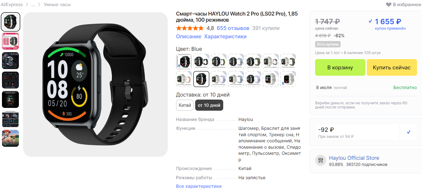The image size is (422, 195).
Task: Click the «В корзину» button
Action: point(340,67)
